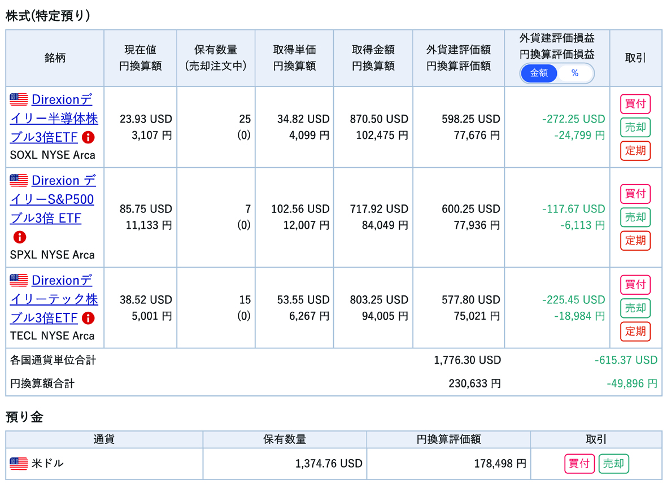Click 売却 button for SPXL

pyautogui.click(x=635, y=217)
